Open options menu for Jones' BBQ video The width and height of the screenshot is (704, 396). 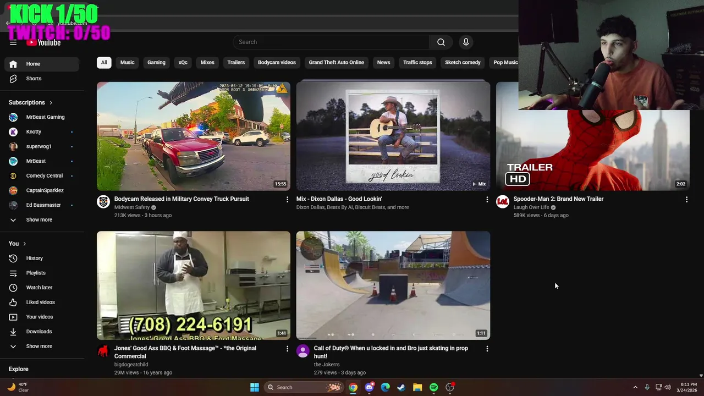pos(287,349)
